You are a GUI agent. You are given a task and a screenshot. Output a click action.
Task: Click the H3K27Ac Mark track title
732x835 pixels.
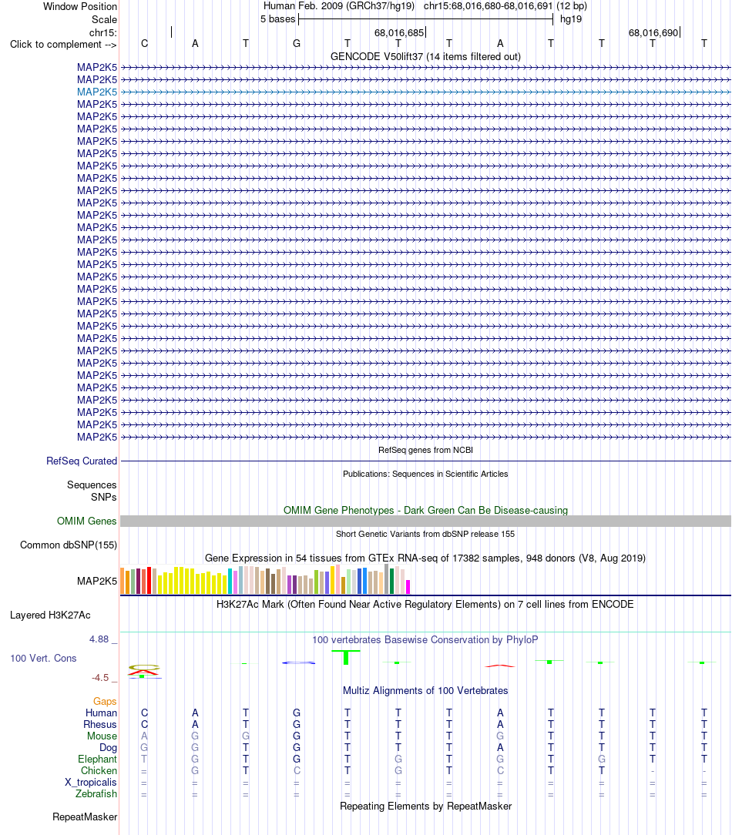point(425,605)
